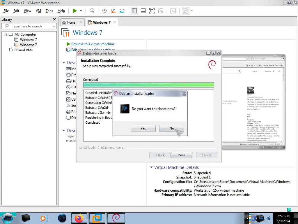298x224 pixels.
Task: Open the Windows Start menu
Action: click(x=8, y=218)
